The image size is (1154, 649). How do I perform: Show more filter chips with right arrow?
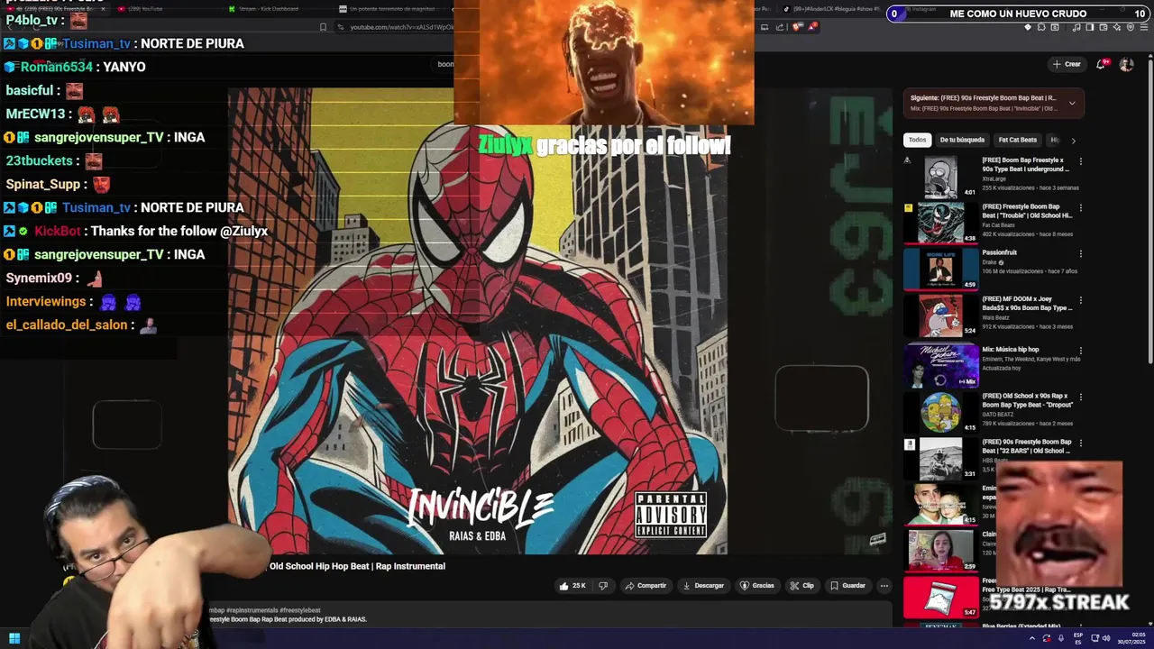1073,141
